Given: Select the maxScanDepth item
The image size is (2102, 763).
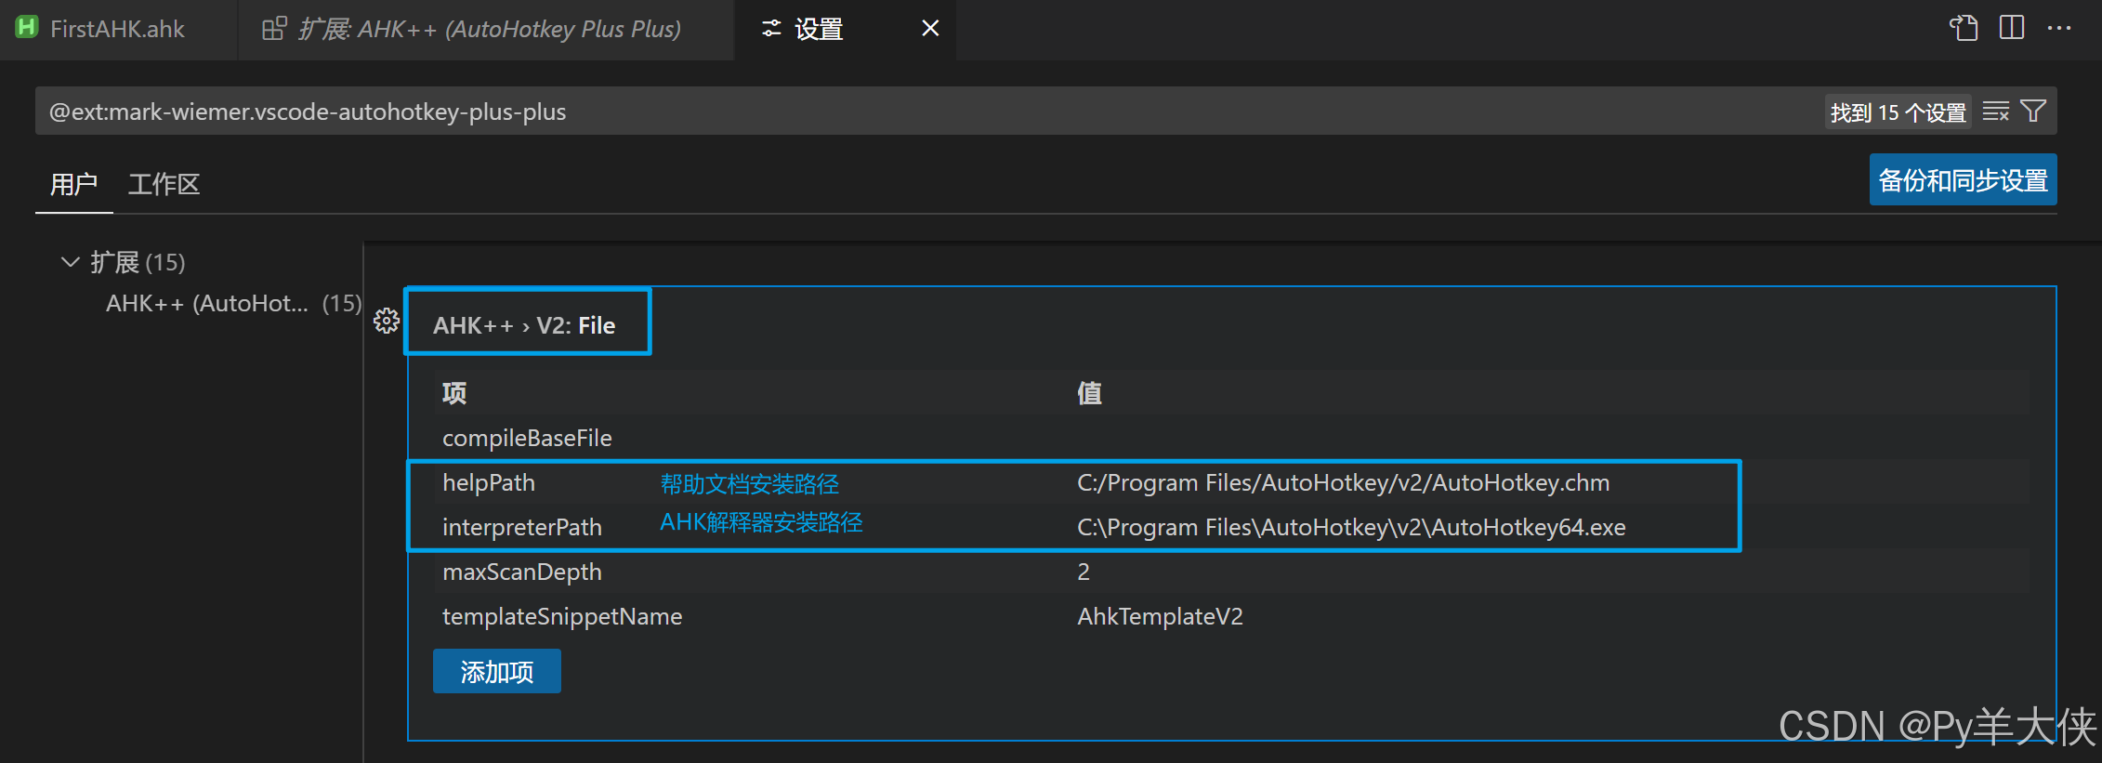Looking at the screenshot, I should 522,572.
